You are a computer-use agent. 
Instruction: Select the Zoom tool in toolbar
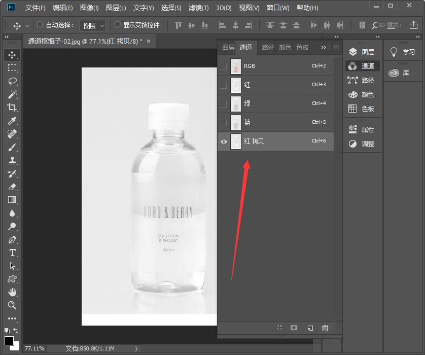(x=12, y=305)
